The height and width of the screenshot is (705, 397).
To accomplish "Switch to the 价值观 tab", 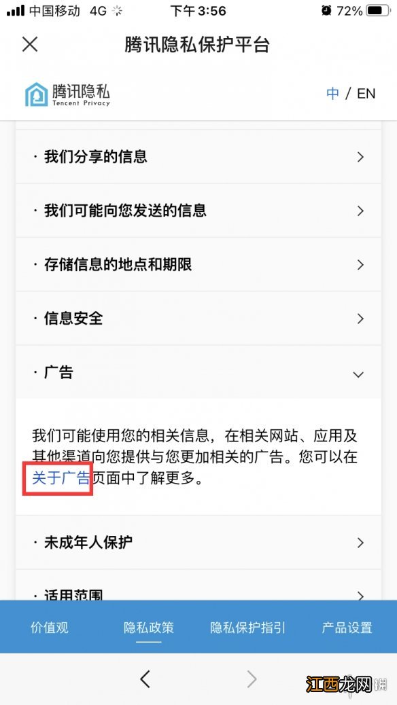I will (50, 627).
